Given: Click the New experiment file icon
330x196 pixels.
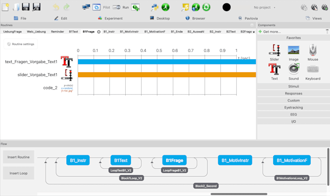Looking at the screenshot, I should tap(5, 7).
